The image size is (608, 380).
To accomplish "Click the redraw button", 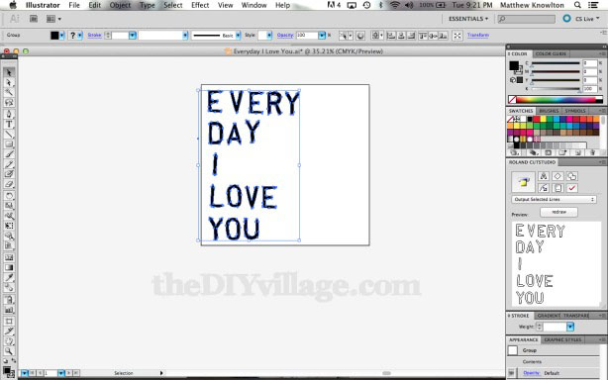I will 558,212.
